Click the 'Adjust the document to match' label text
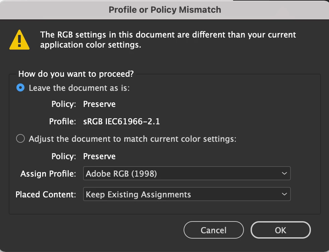The width and height of the screenshot is (329, 252). [x=133, y=139]
